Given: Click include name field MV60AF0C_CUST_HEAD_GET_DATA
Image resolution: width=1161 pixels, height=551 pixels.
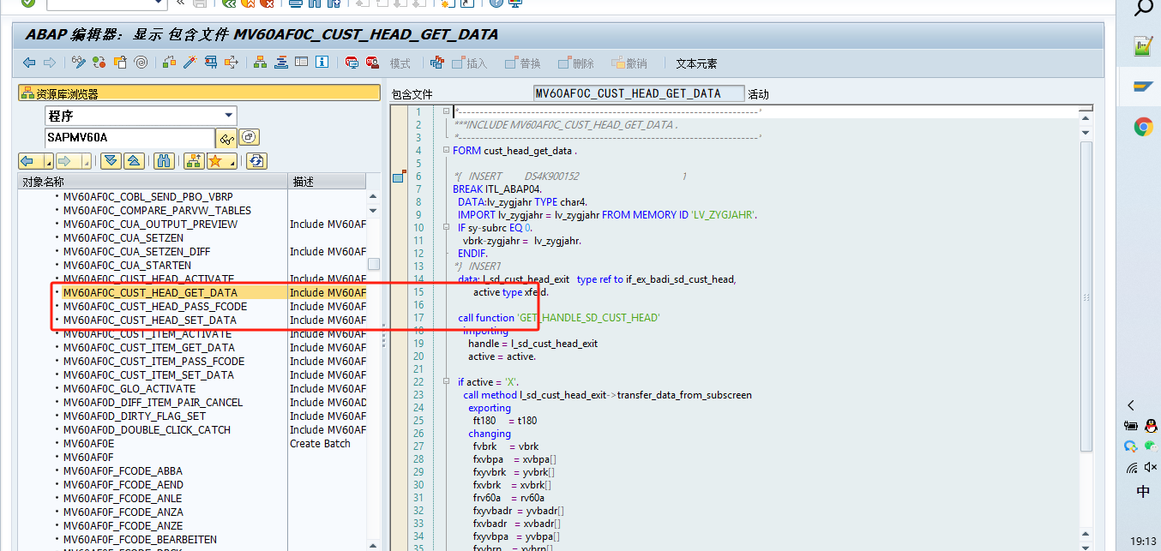Looking at the screenshot, I should point(639,93).
